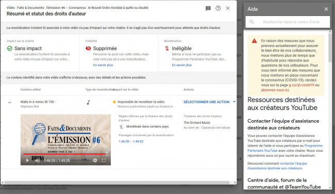Open En savoir plus under Supprimée
The width and height of the screenshot is (335, 194).
[x=103, y=65]
